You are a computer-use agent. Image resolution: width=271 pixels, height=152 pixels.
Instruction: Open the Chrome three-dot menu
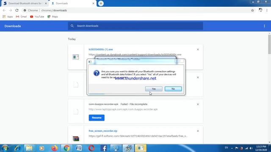tap(267, 11)
